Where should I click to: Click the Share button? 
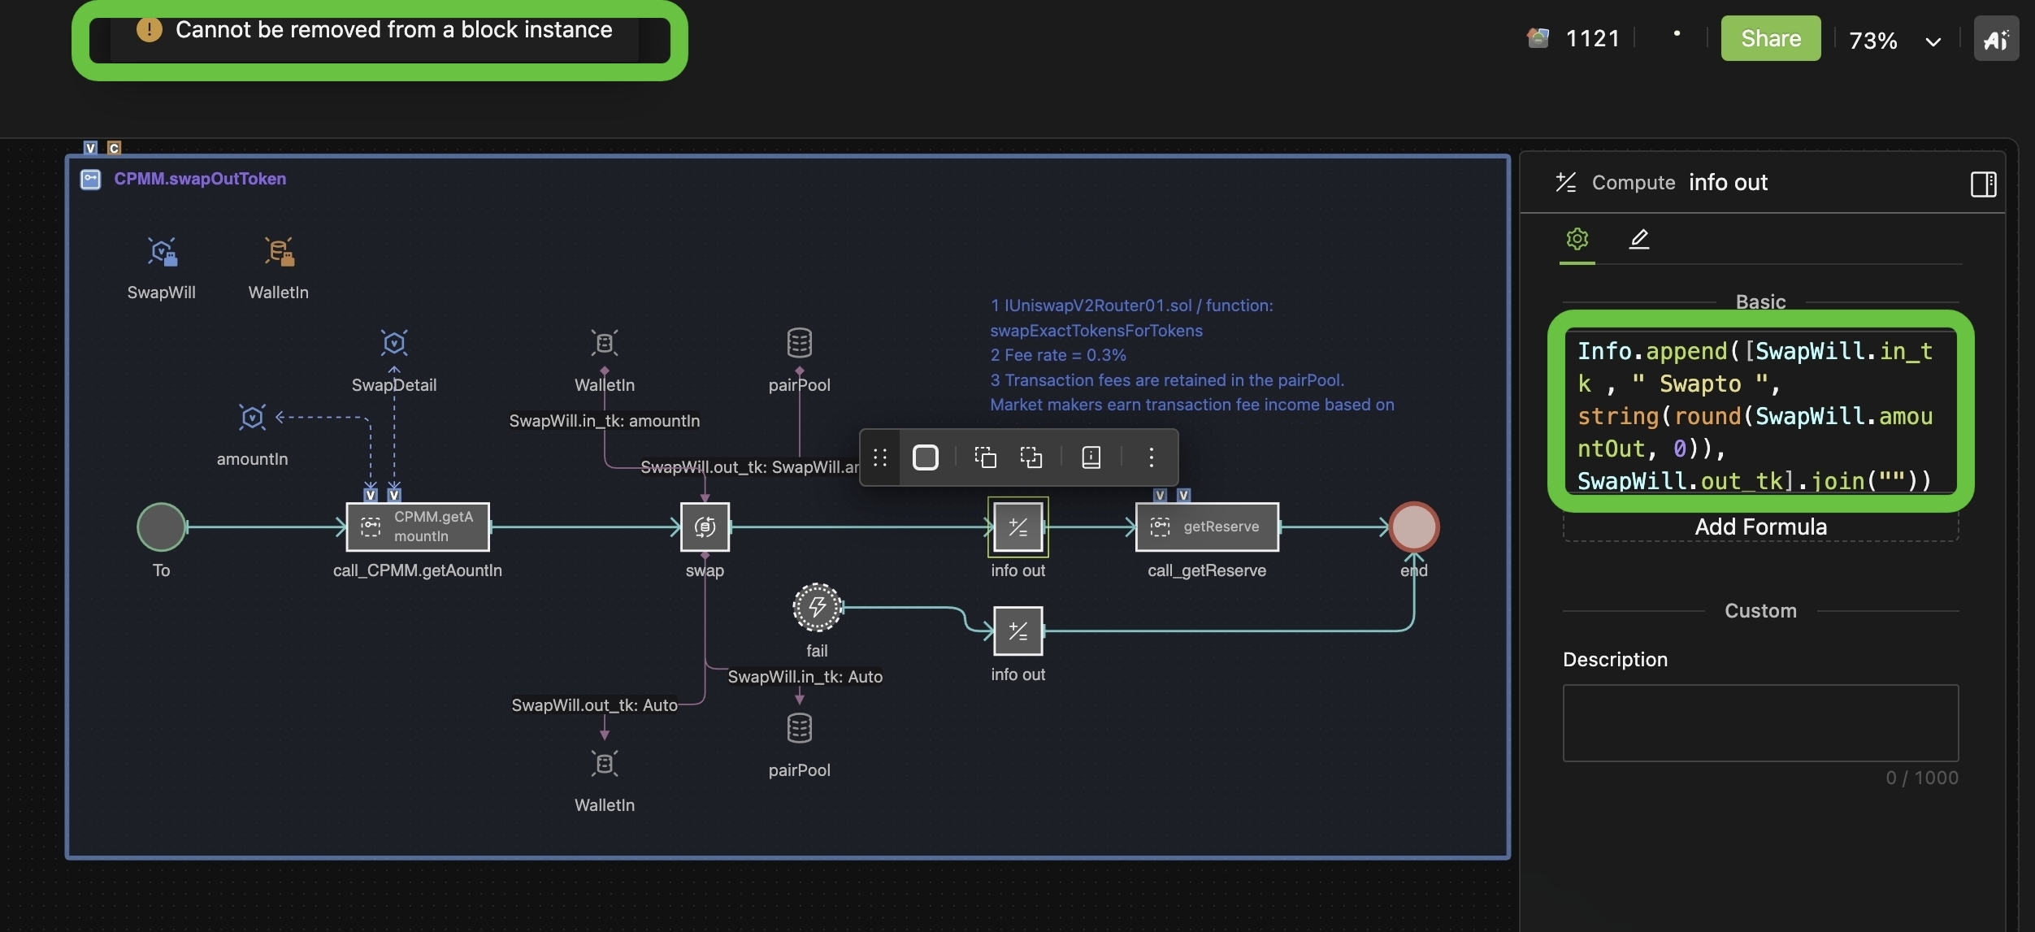1770,38
